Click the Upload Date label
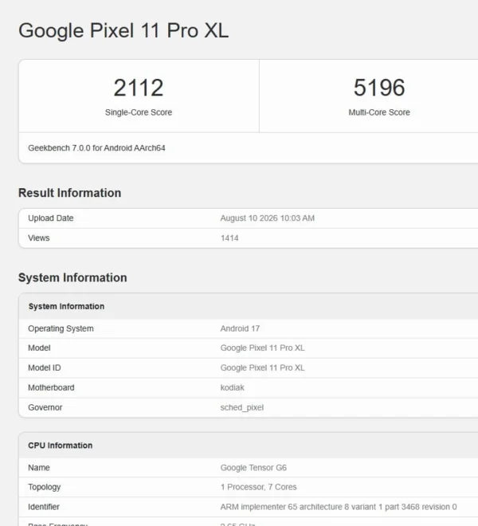 coord(51,218)
